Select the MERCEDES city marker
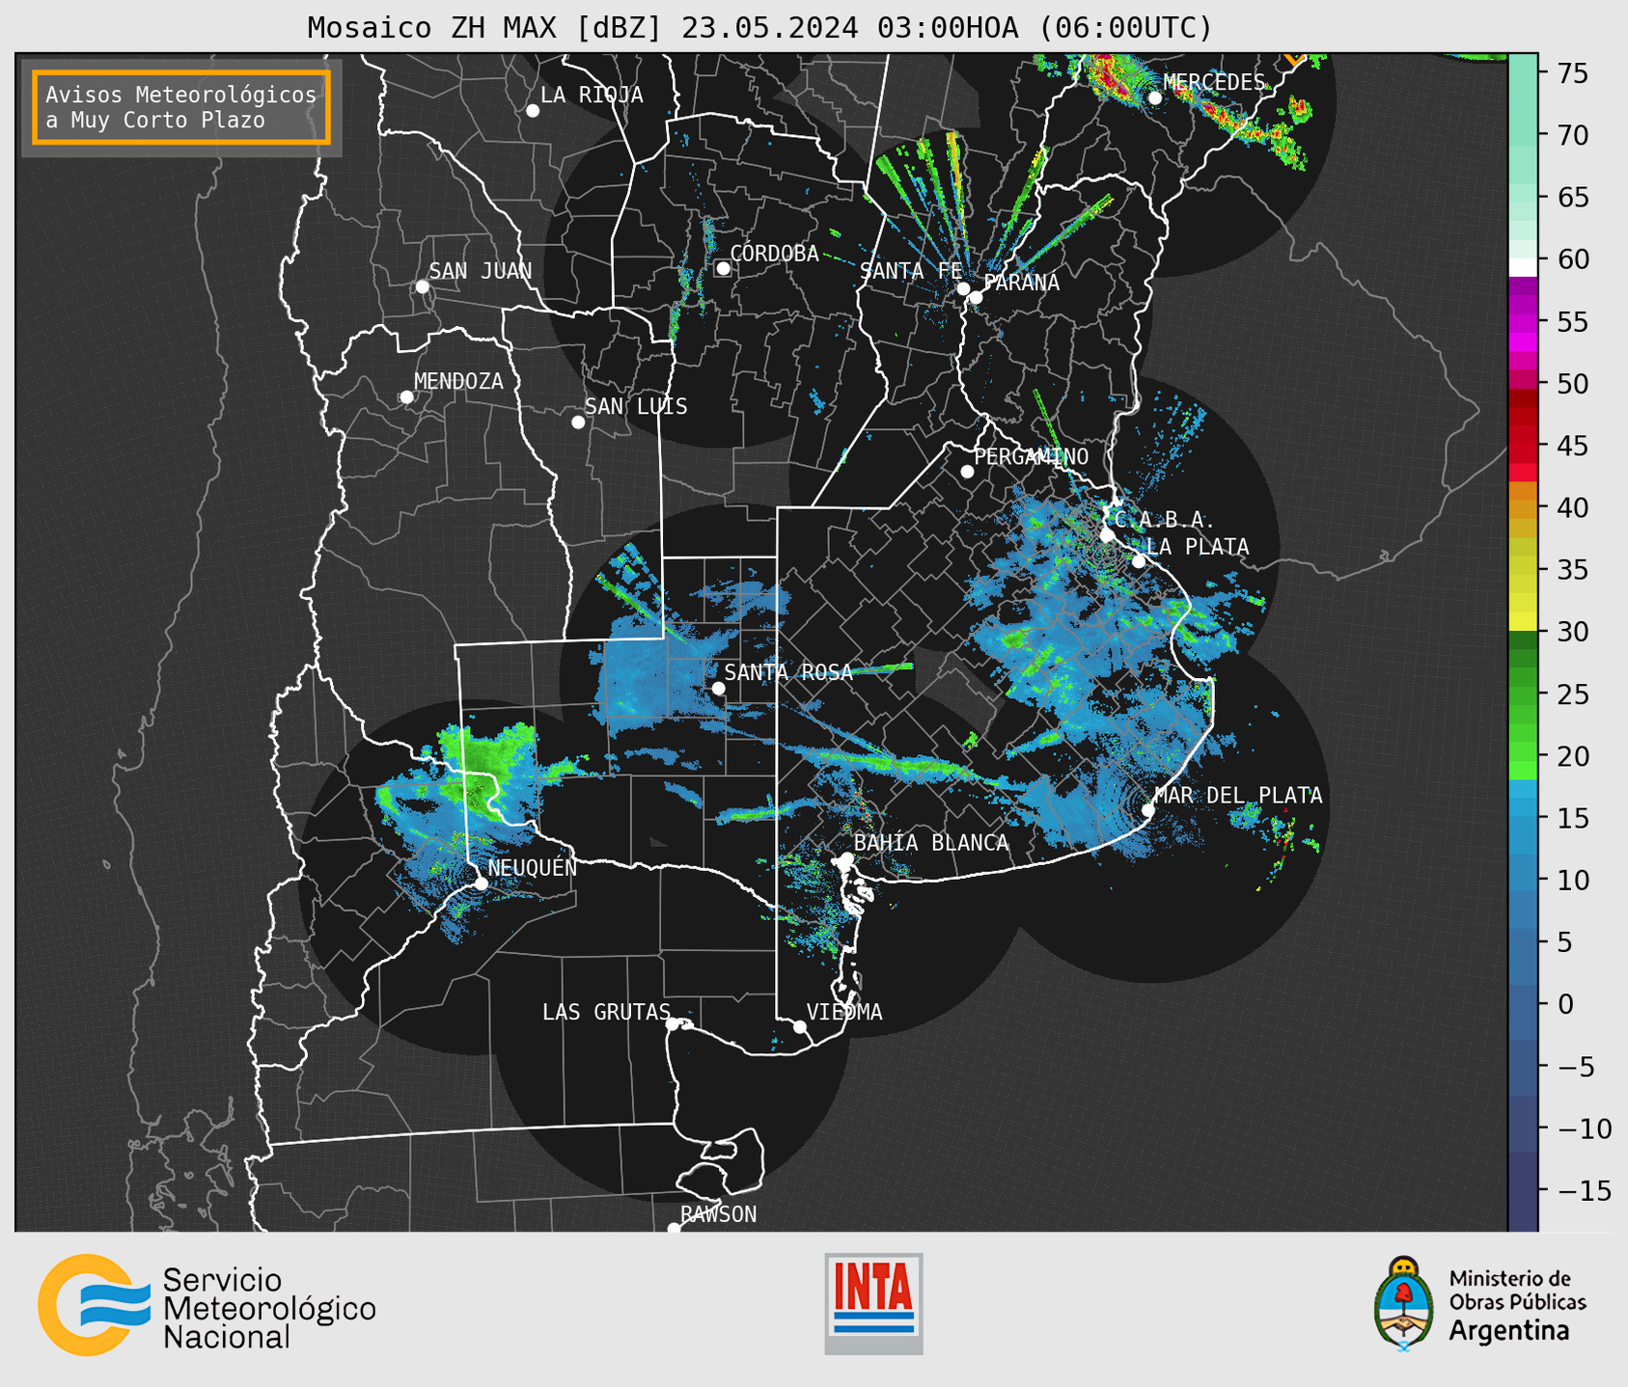The height and width of the screenshot is (1387, 1628). coord(1154,98)
